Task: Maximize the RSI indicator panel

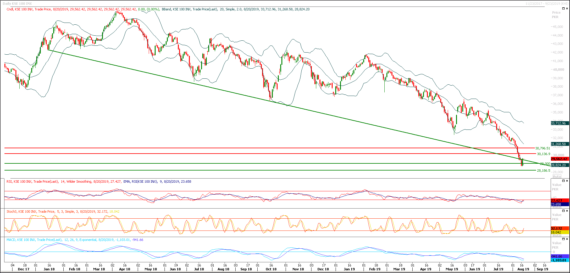Action: [563, 181]
